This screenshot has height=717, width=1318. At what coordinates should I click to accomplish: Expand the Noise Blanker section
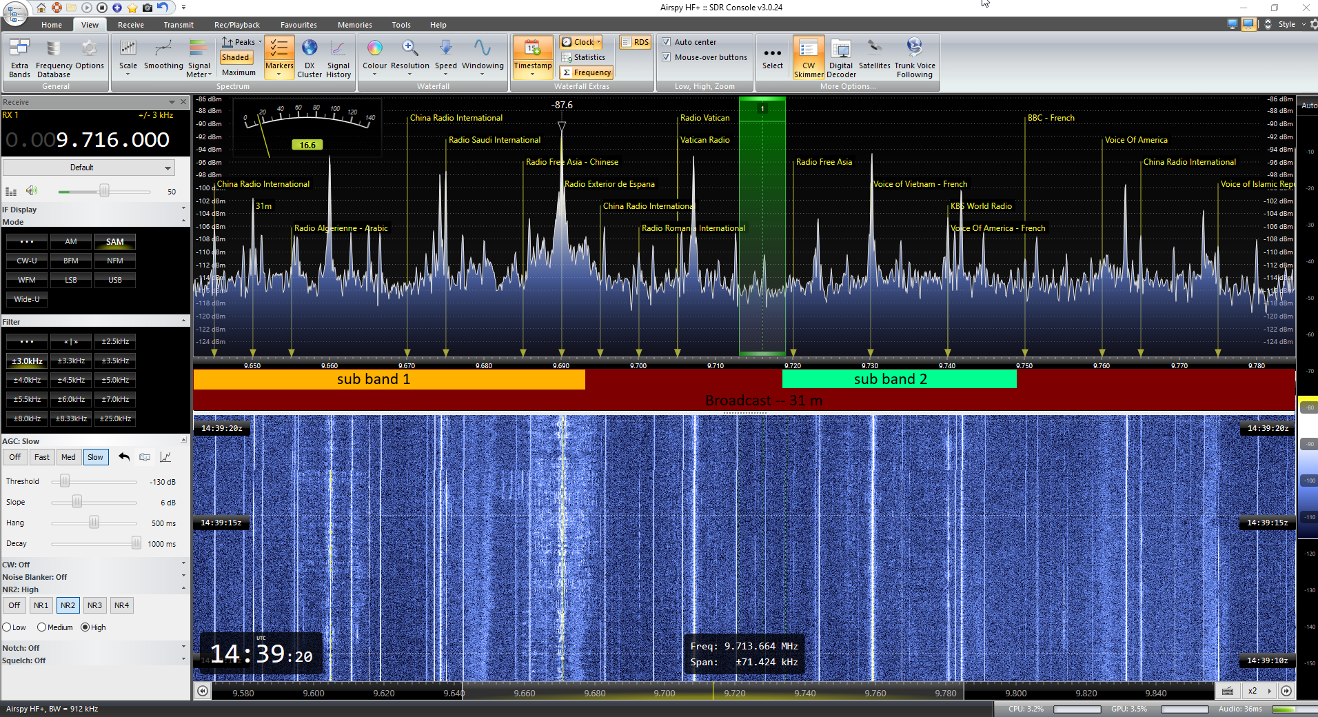[x=183, y=577]
